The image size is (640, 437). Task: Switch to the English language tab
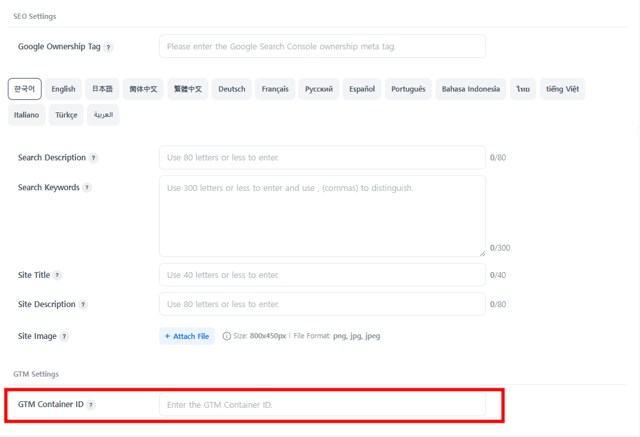[x=63, y=89]
